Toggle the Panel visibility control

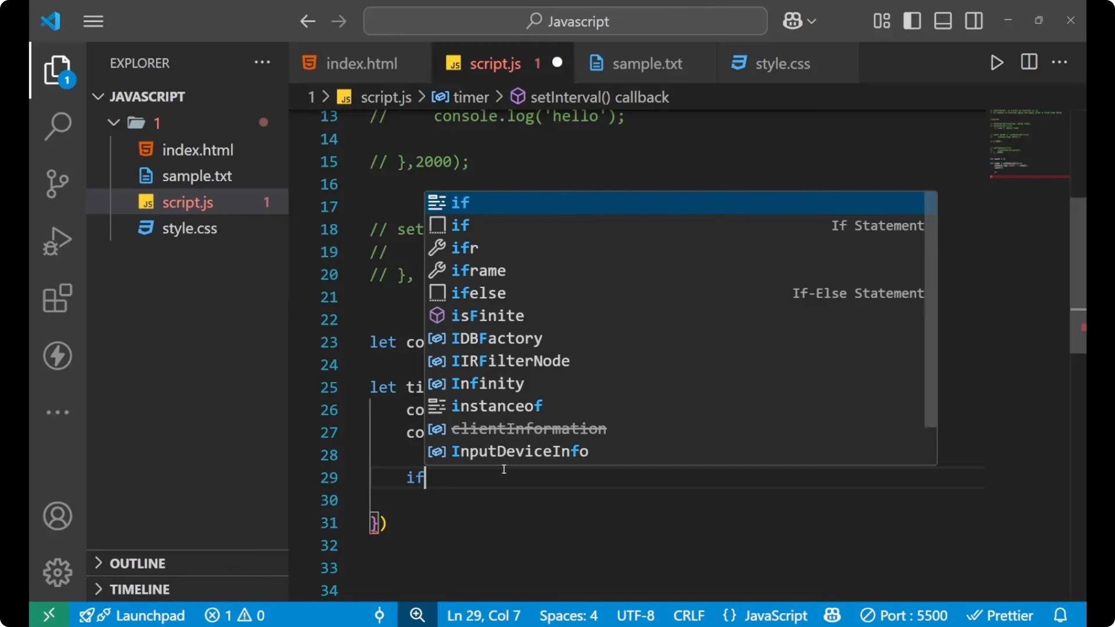pos(942,21)
